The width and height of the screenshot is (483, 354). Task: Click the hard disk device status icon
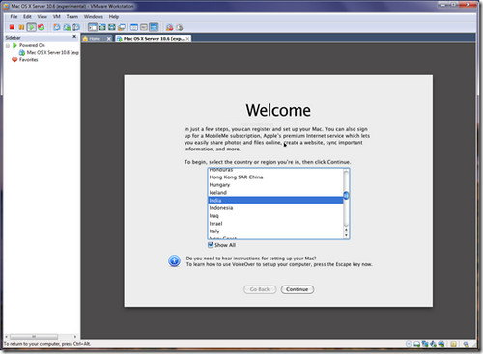click(416, 344)
